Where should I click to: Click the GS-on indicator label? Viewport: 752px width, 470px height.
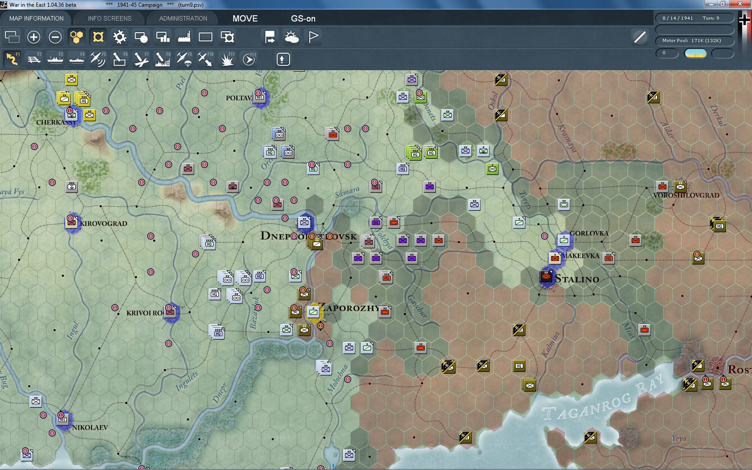click(x=303, y=18)
